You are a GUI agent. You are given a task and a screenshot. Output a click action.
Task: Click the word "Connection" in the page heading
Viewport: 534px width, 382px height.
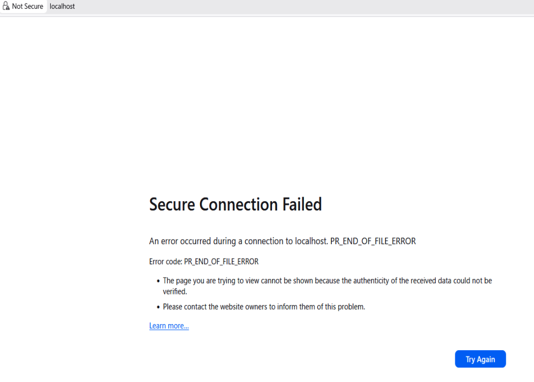238,204
